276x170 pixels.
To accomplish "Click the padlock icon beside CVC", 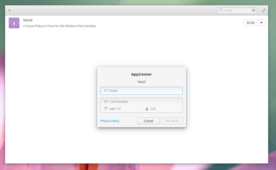I will pos(147,109).
